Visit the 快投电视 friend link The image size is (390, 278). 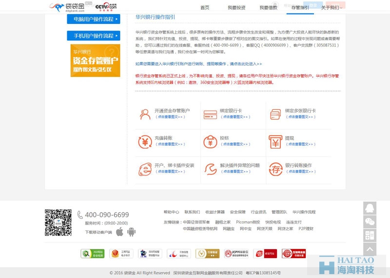[x=273, y=222]
